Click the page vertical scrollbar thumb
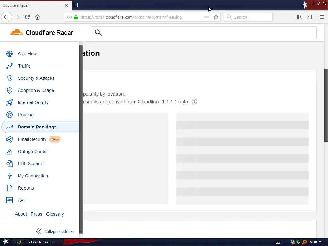This screenshot has height=246, width=328. (326, 105)
